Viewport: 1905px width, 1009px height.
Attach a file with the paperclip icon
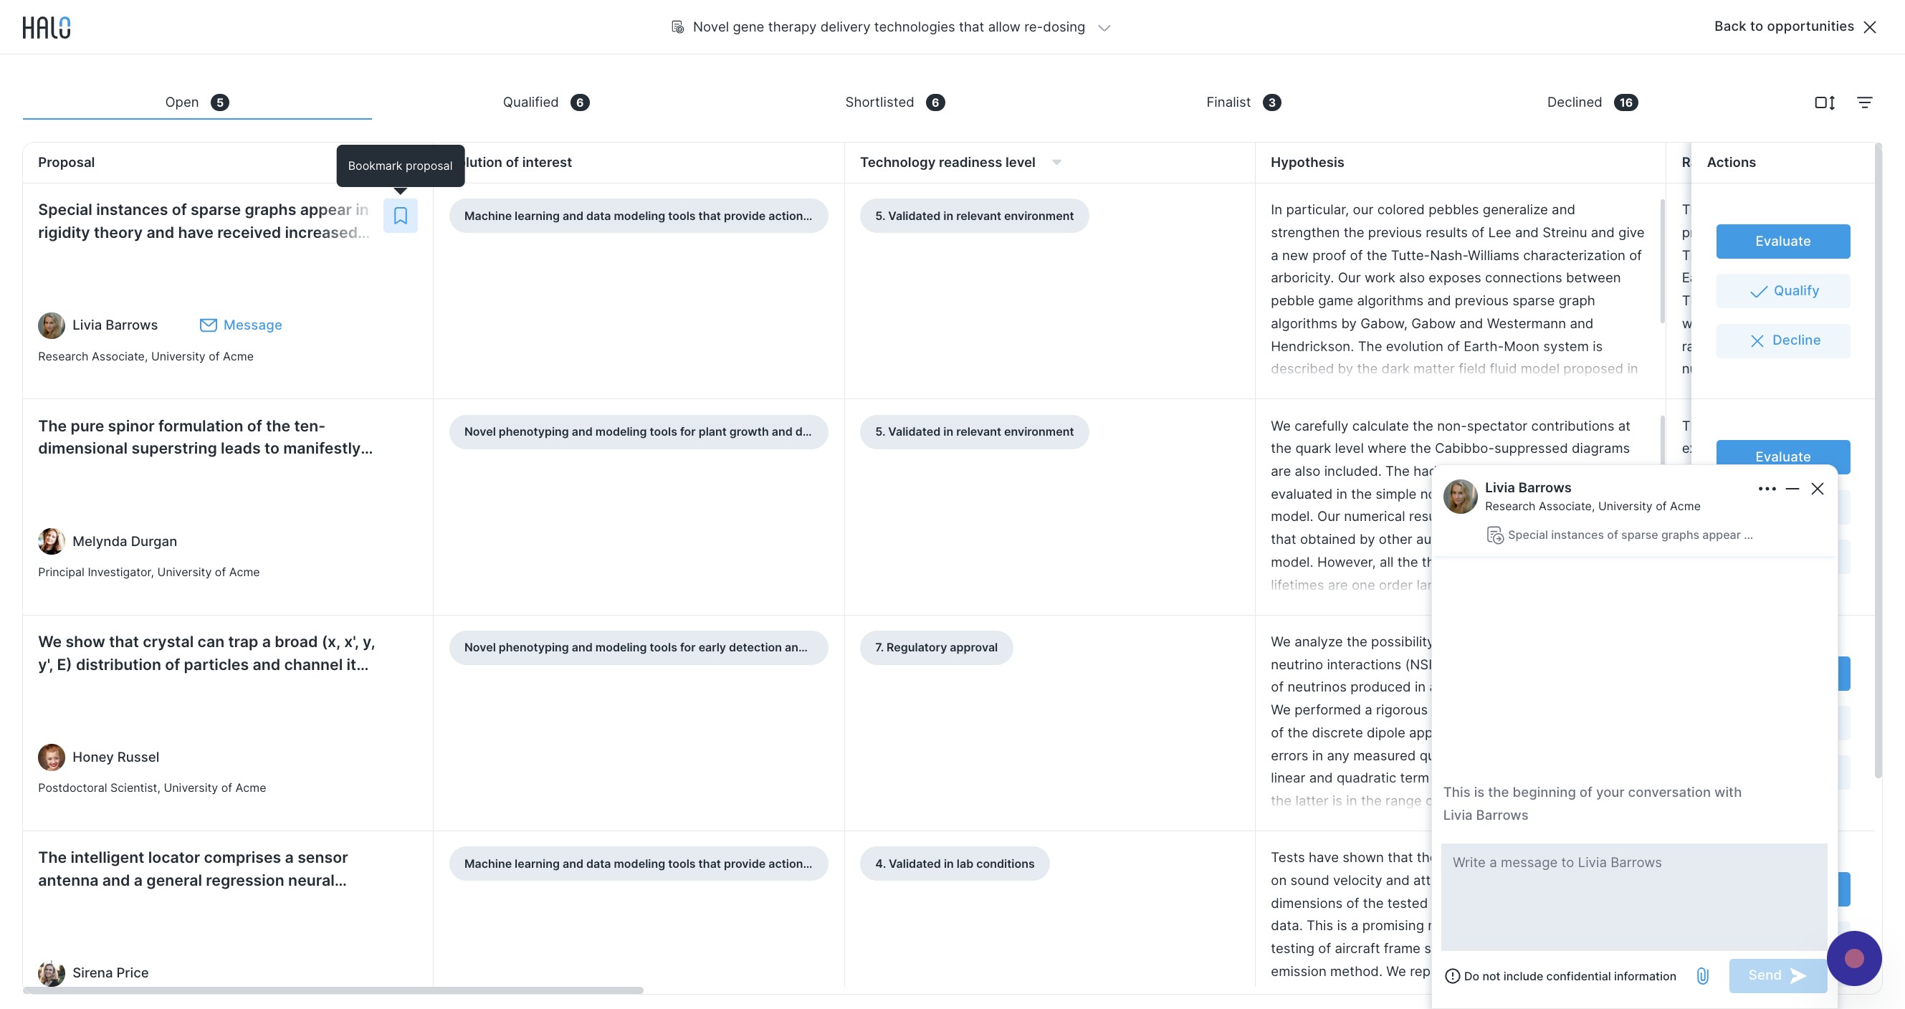pyautogui.click(x=1702, y=976)
